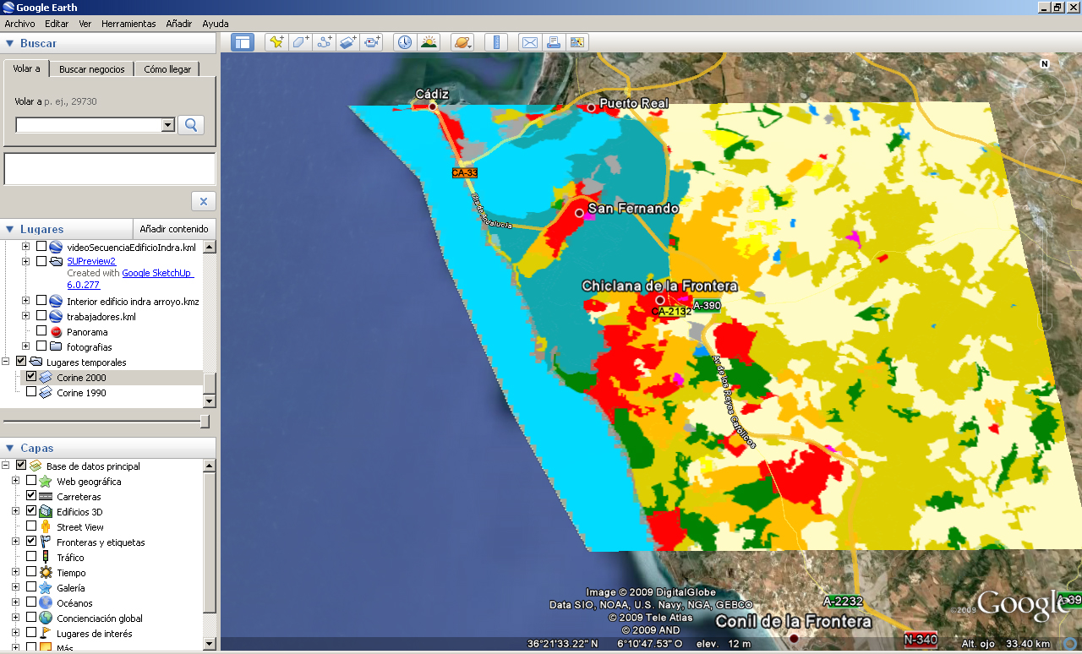Image resolution: width=1082 pixels, height=654 pixels.
Task: Toggle sunlight across the landscape
Action: coord(429,42)
